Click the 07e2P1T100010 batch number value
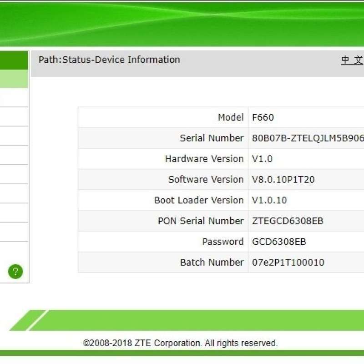 pyautogui.click(x=288, y=263)
